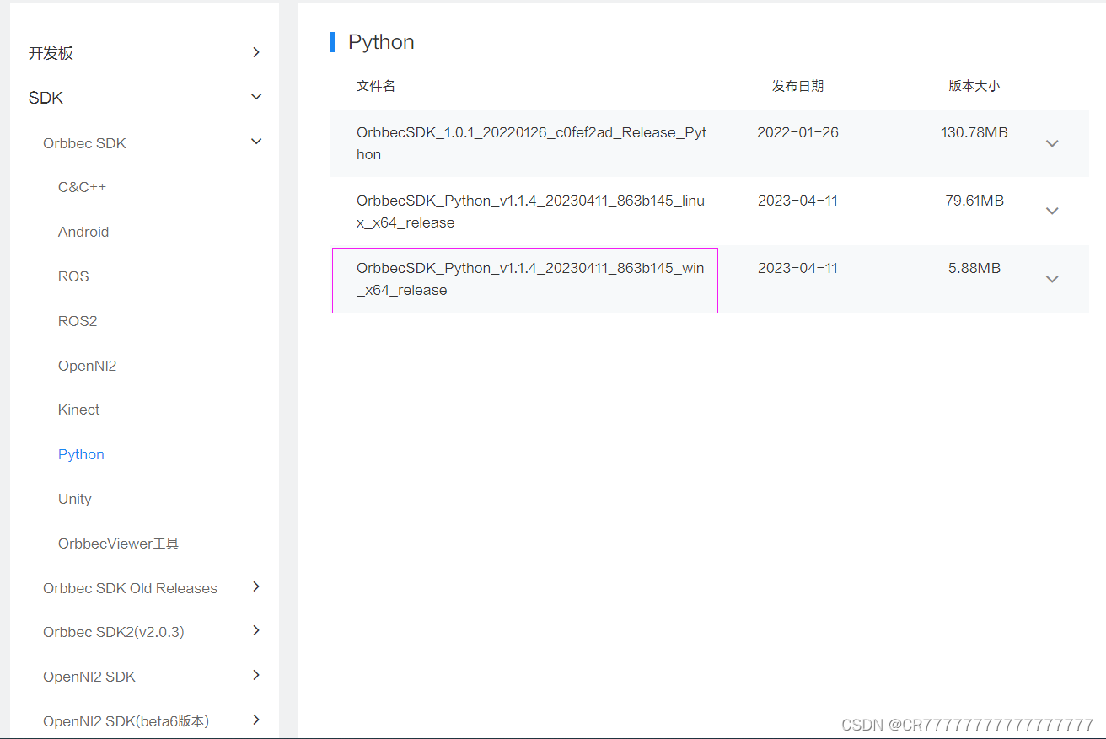Collapse the Orbbec SDK submenu arrow

tap(256, 142)
